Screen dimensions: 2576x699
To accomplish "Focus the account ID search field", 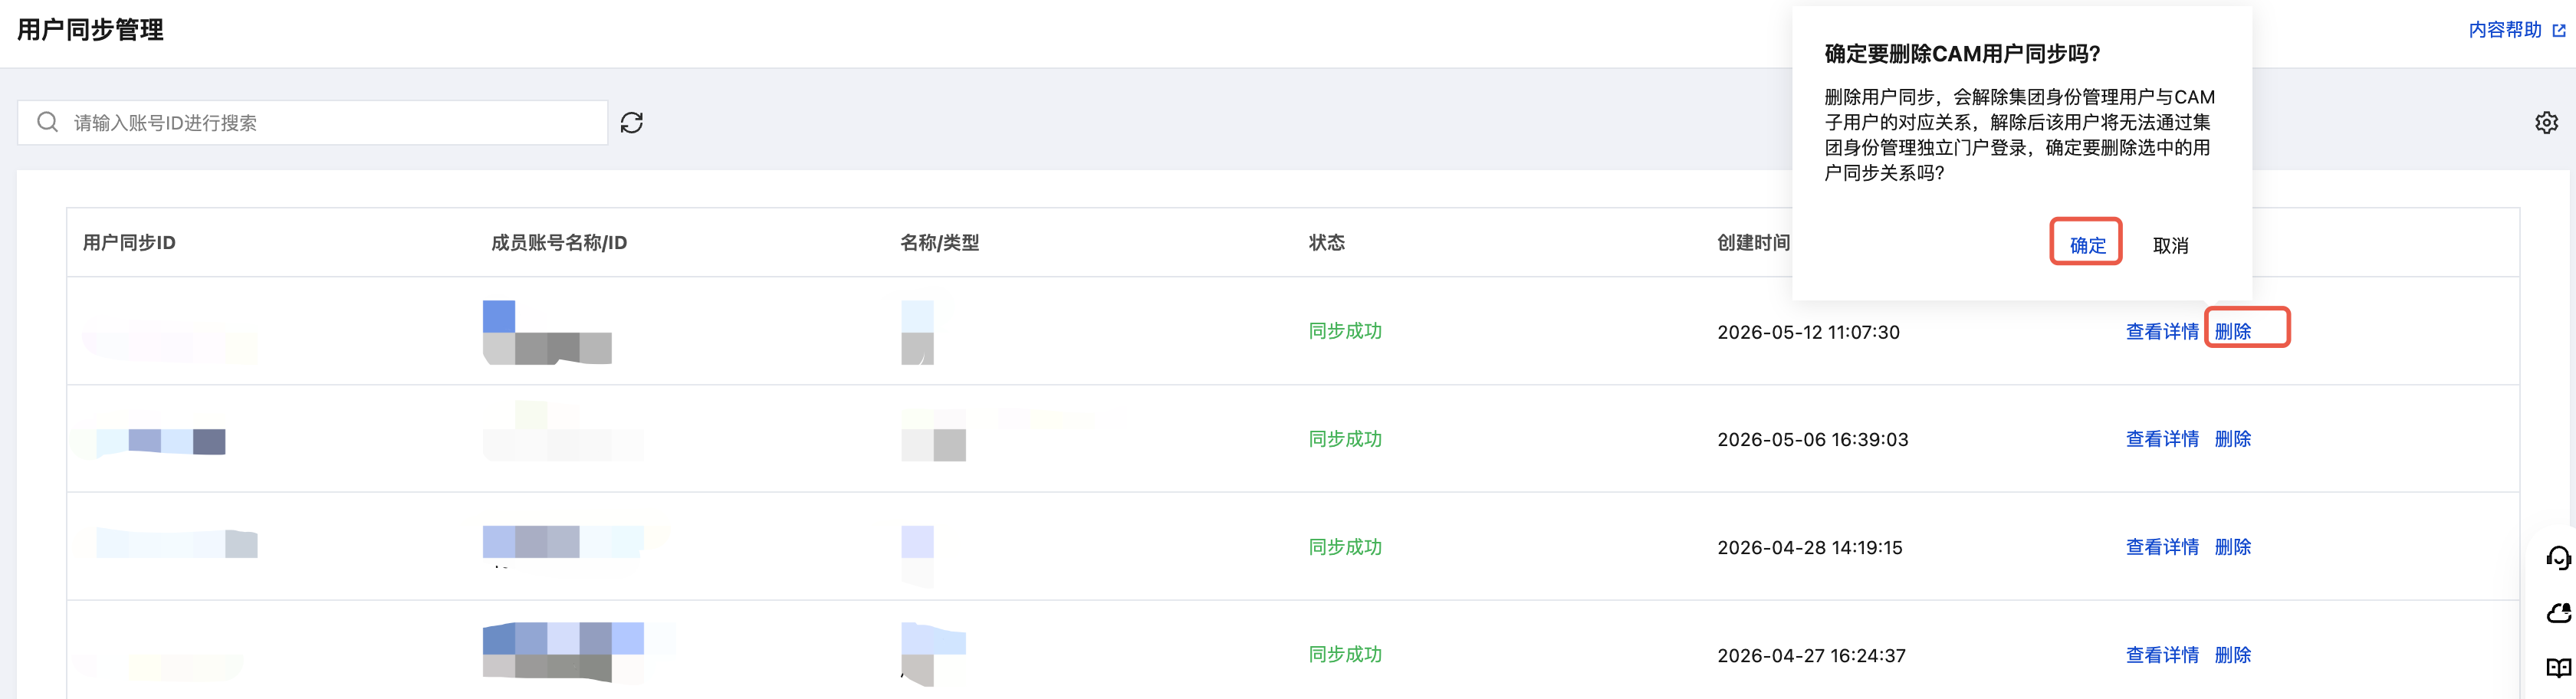I will pyautogui.click(x=312, y=122).
